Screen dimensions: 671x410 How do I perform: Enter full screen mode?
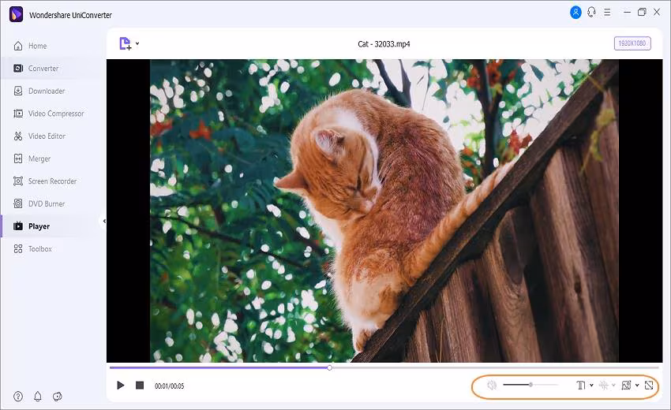click(x=649, y=386)
